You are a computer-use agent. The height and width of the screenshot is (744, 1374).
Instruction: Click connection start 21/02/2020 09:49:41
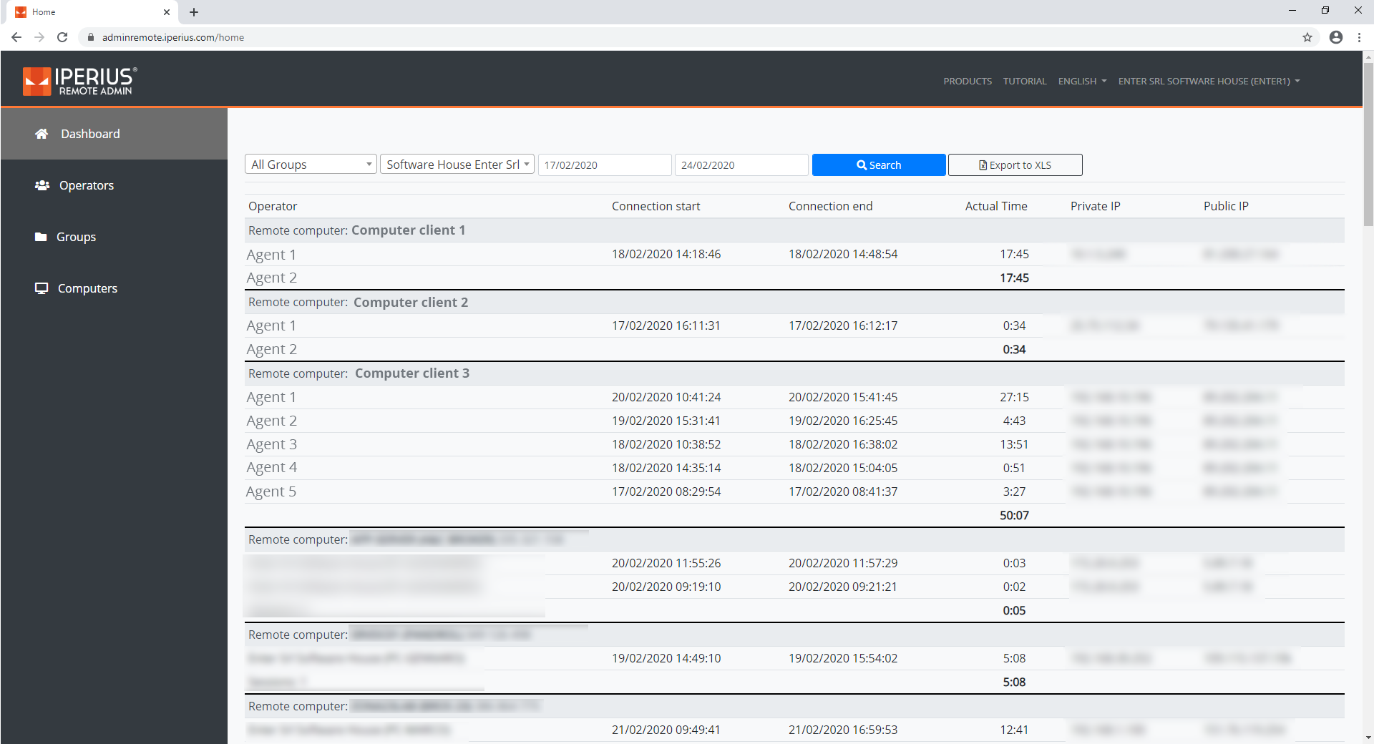tap(666, 730)
